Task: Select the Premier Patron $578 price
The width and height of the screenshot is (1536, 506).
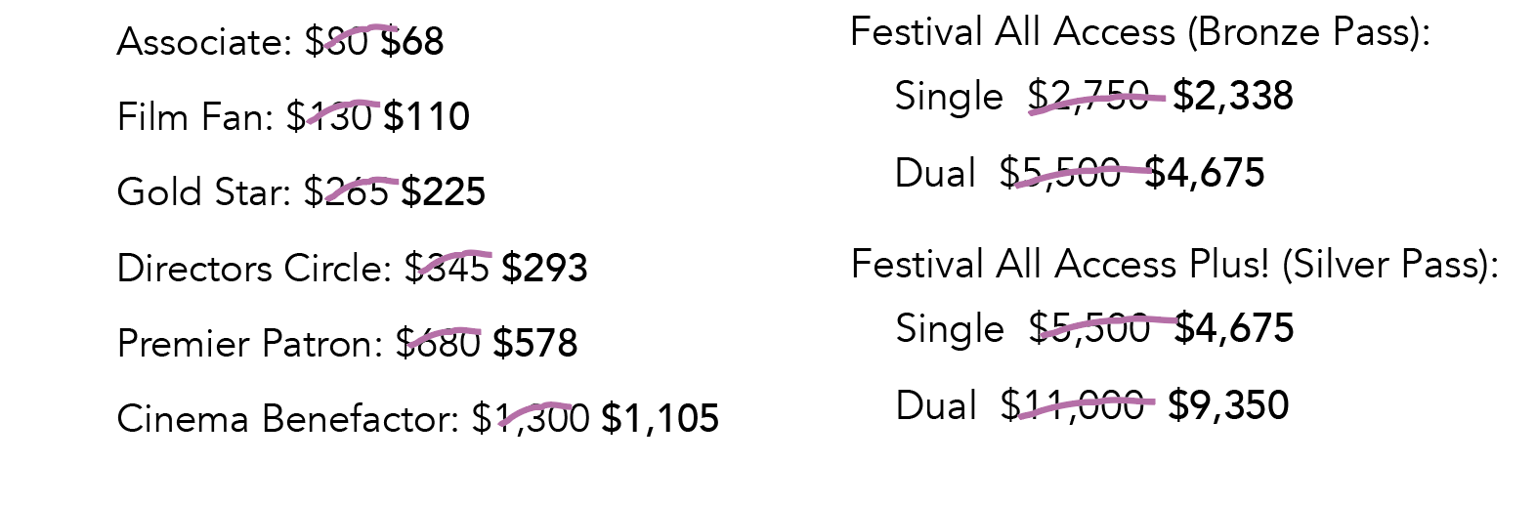Action: coord(535,343)
